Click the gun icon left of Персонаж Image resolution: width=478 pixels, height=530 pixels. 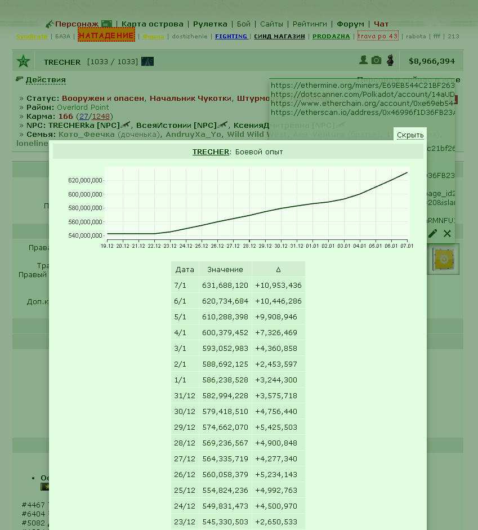[x=50, y=24]
